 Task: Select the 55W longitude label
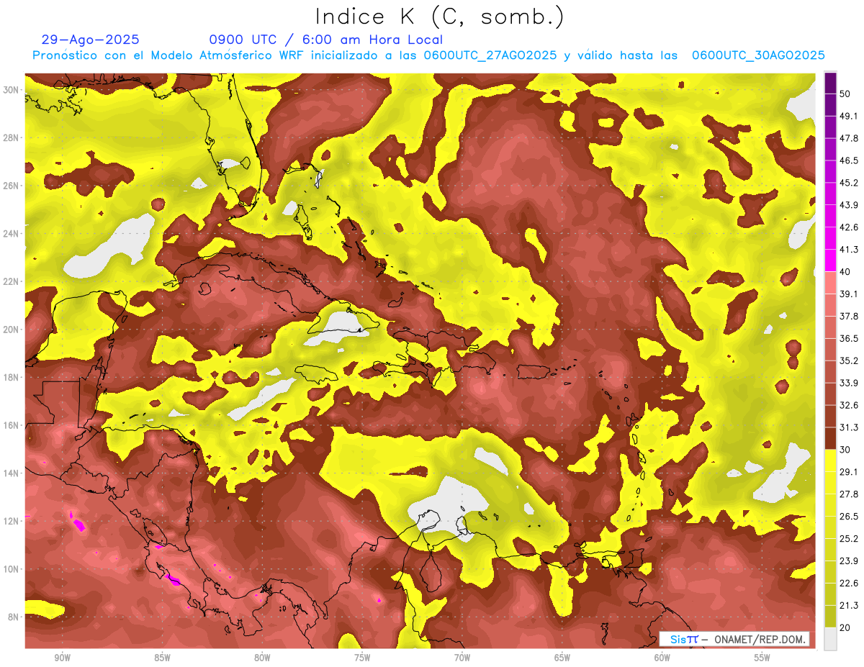click(x=762, y=658)
